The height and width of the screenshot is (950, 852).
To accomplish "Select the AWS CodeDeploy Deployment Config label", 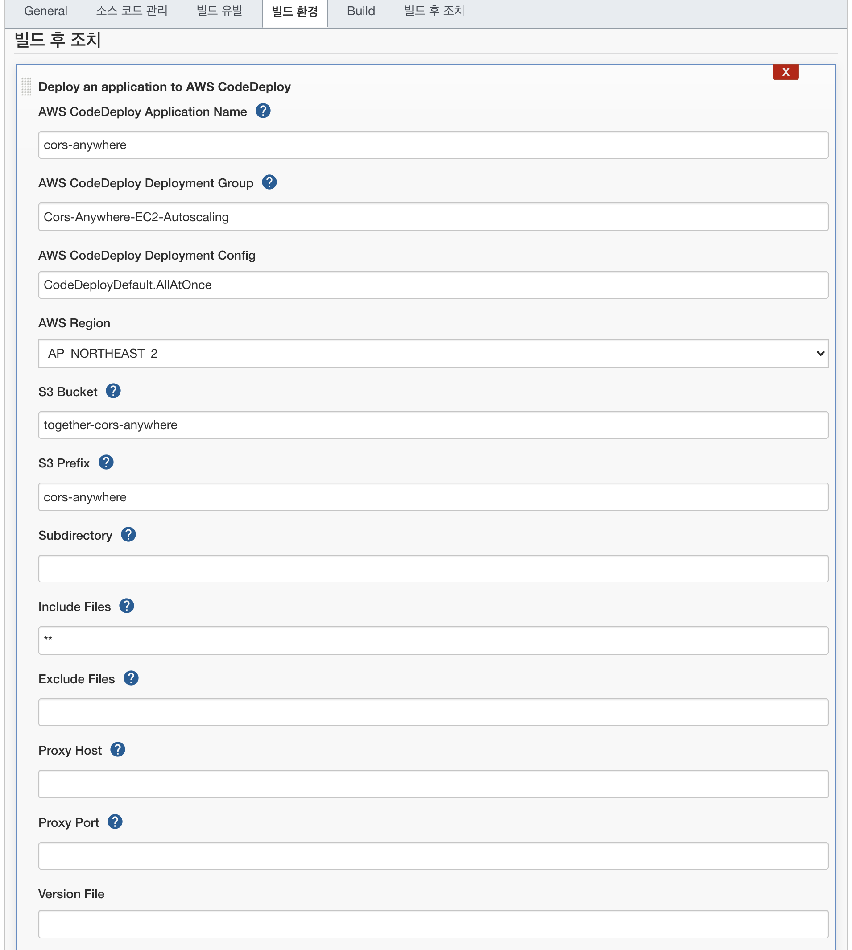I will tap(147, 256).
